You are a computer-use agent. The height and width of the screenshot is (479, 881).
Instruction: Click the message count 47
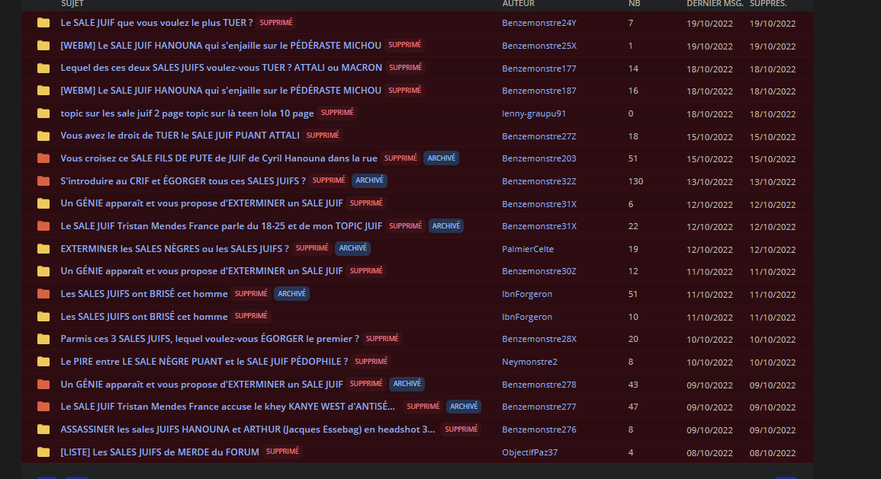point(632,407)
